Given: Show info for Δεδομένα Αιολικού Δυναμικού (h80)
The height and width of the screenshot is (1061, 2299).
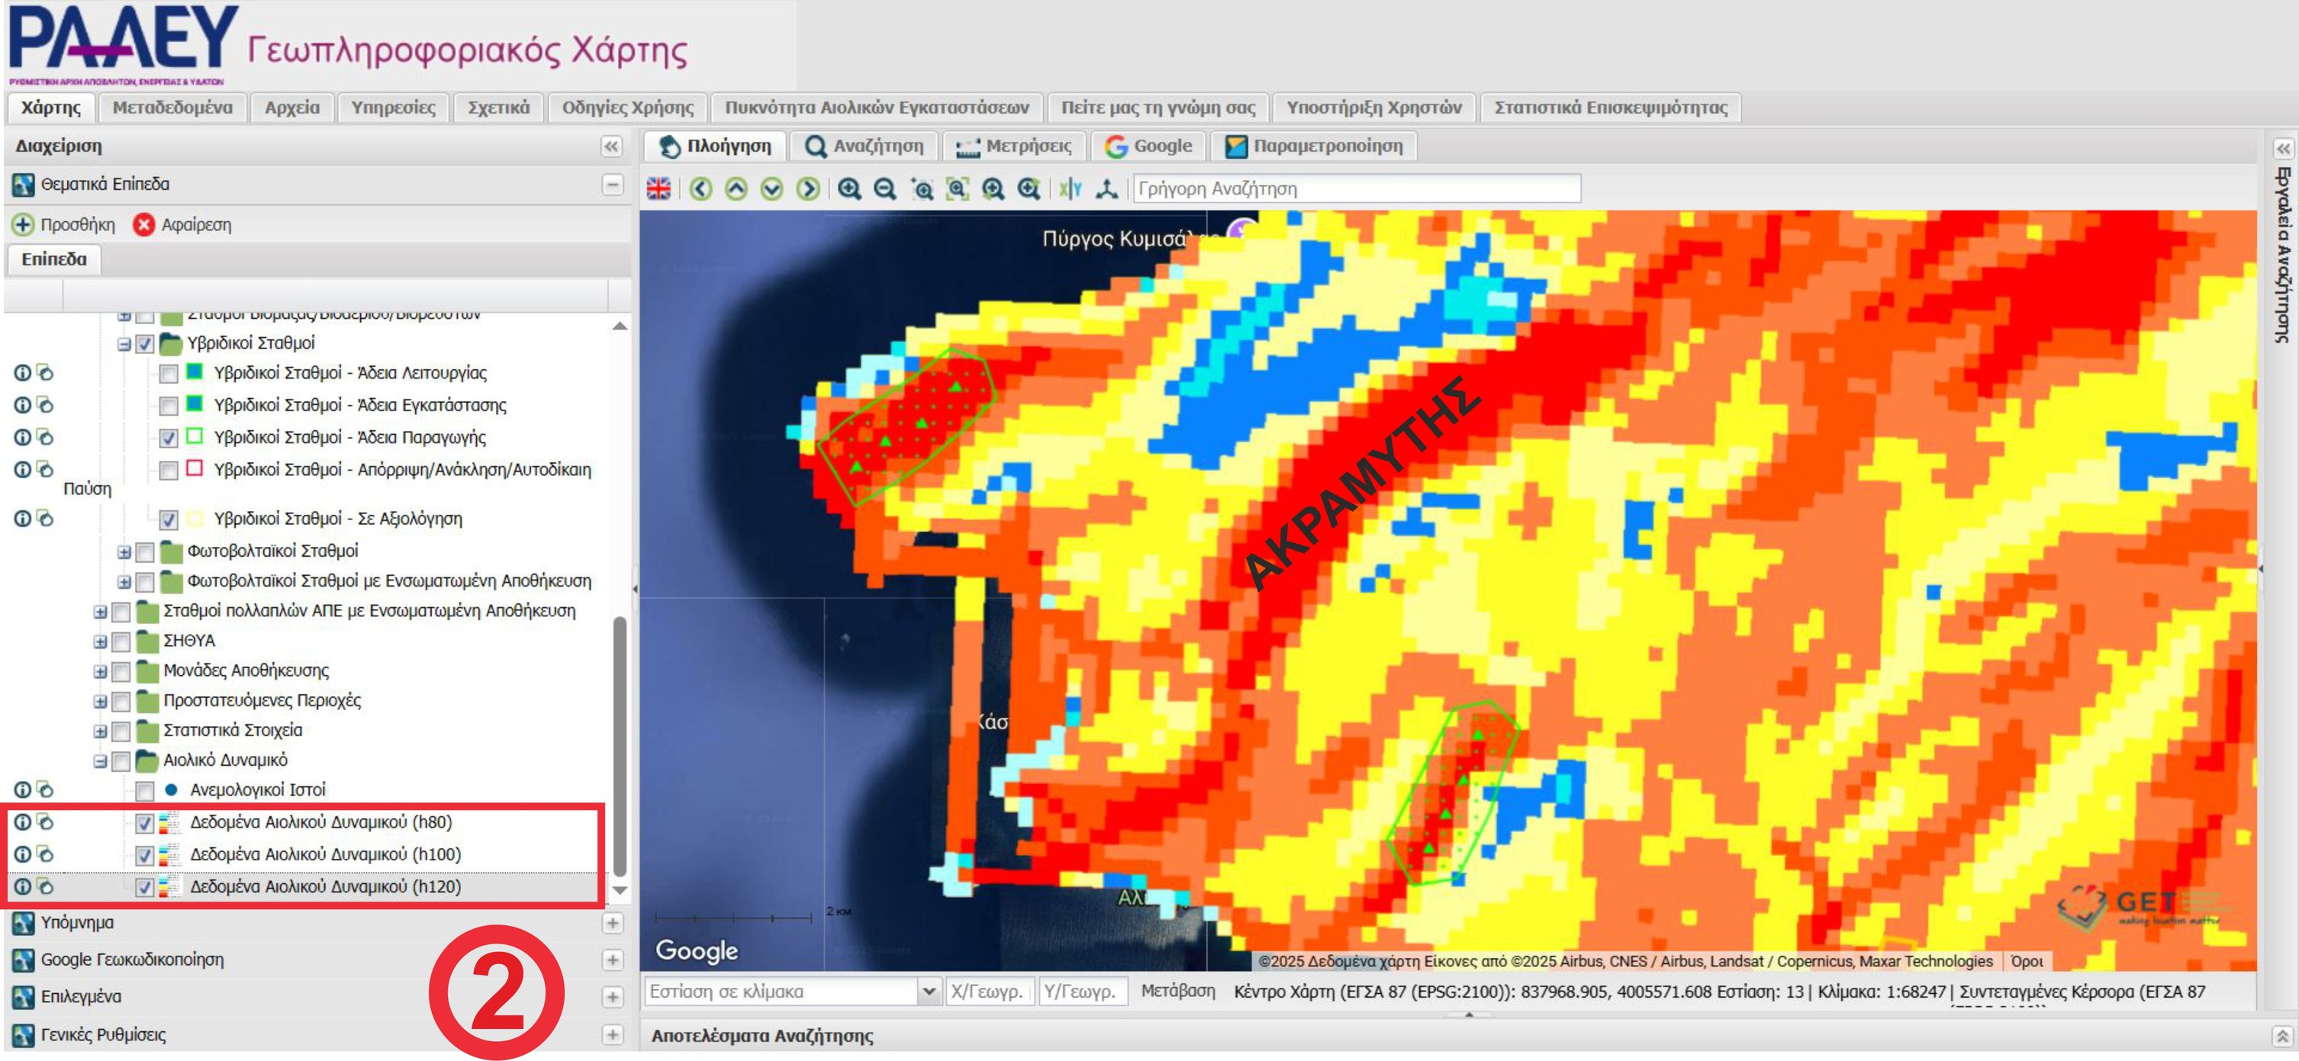Looking at the screenshot, I should (x=22, y=821).
